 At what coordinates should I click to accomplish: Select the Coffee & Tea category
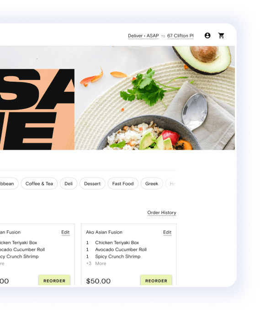(39, 183)
